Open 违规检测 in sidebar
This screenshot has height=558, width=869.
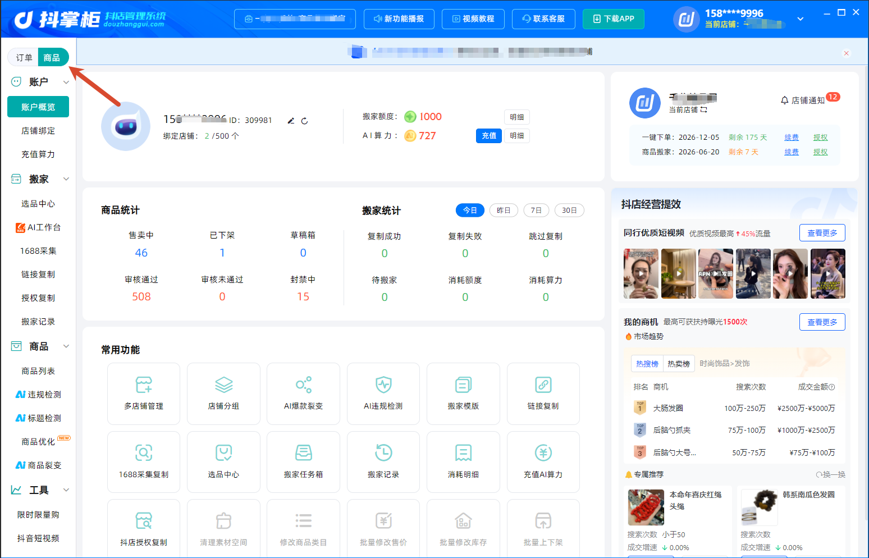point(38,395)
